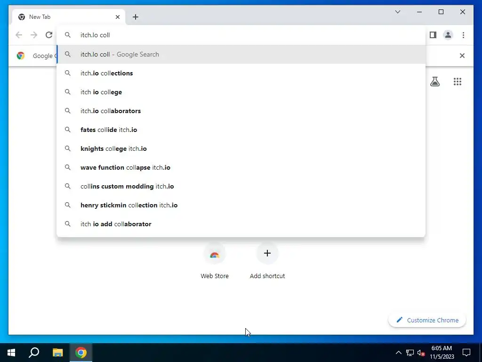Dismiss the Google Chrome info bar
The width and height of the screenshot is (482, 362).
pos(462,56)
